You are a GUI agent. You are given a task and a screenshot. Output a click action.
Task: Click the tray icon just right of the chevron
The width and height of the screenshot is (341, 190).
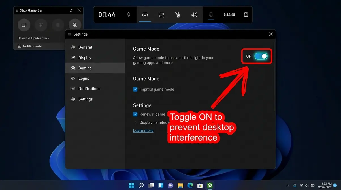click(295, 185)
